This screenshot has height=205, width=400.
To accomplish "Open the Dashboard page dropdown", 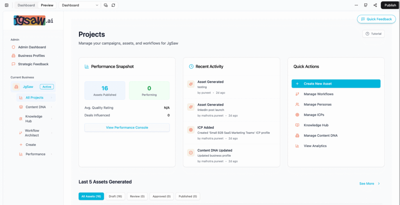I will point(80,5).
